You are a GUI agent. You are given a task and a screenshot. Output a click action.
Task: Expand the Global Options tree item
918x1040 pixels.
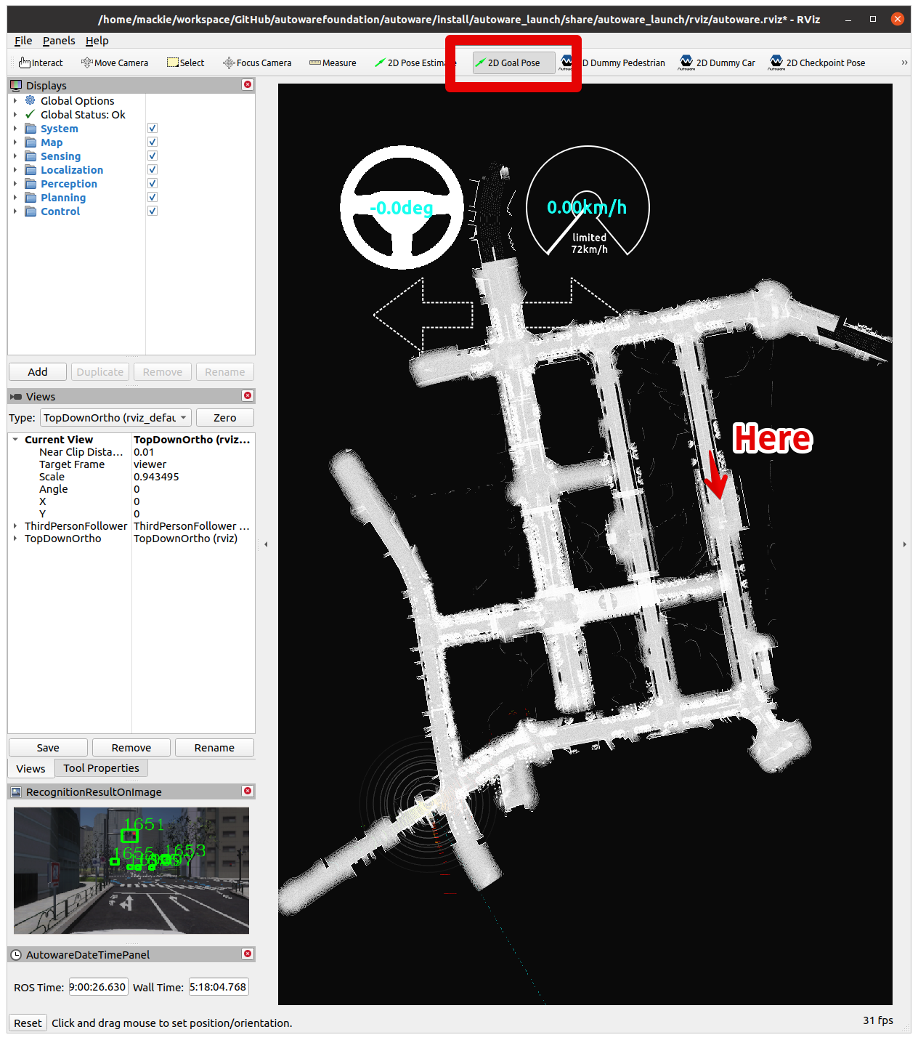(x=15, y=101)
